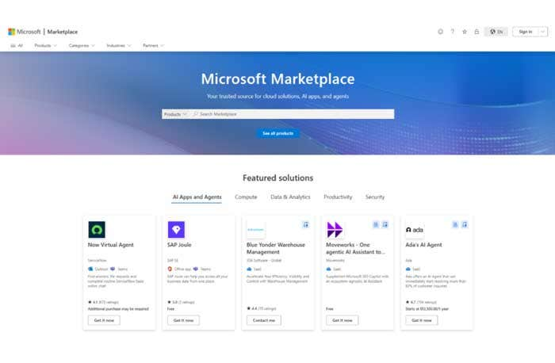555x363 pixels.
Task: Click the Microsoft logo in the header
Action: [x=24, y=32]
